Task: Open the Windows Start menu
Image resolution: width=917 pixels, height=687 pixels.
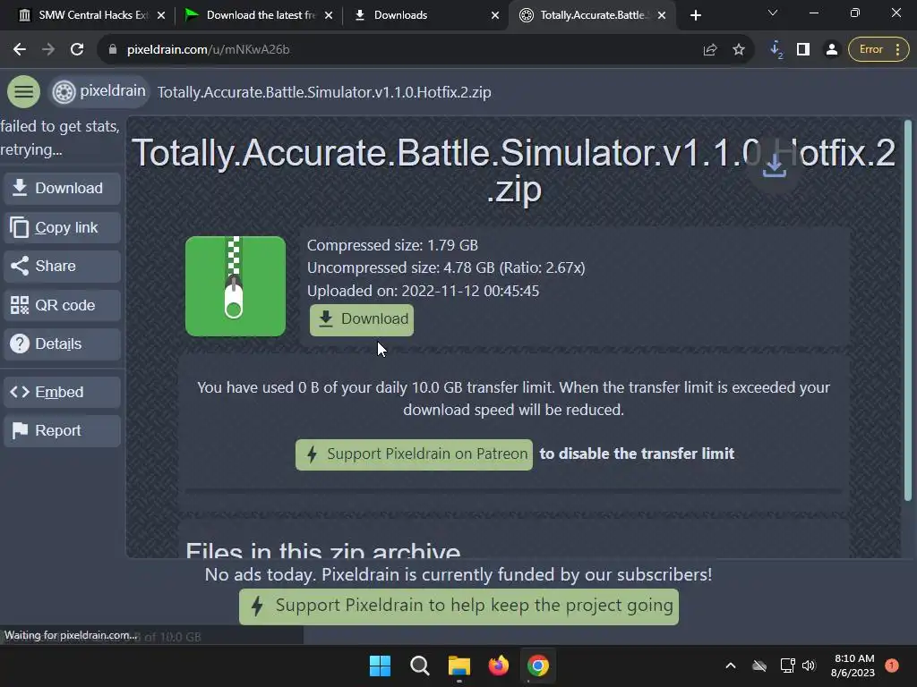Action: [380, 666]
